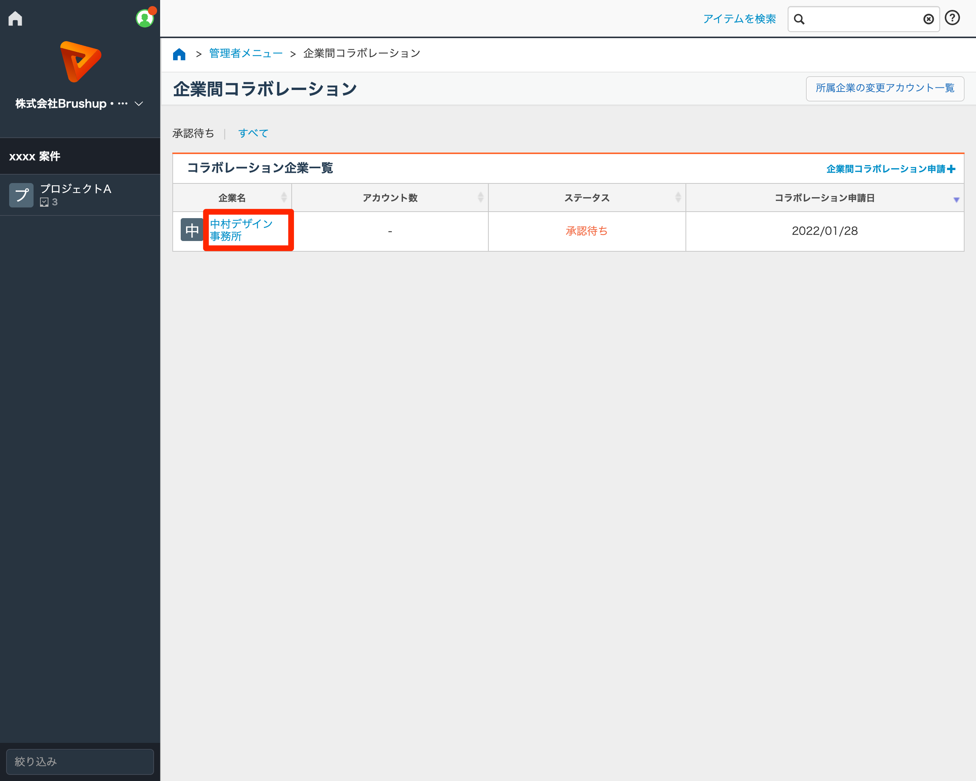Click the Brushup logo in sidebar
Screen dimensions: 976x781
click(80, 61)
